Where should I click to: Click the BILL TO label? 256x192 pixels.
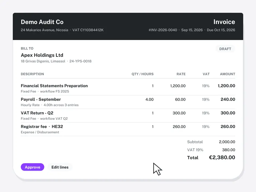coord(27,48)
